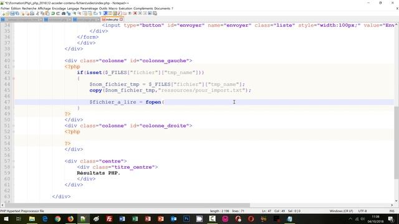Click the 'Résultats PHP.' text on line 59
Image resolution: width=399 pixels, height=224 pixels.
99,173
